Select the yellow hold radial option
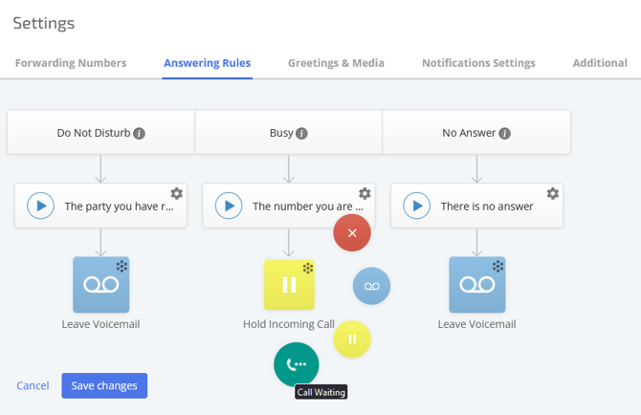This screenshot has width=641, height=415. 352,339
